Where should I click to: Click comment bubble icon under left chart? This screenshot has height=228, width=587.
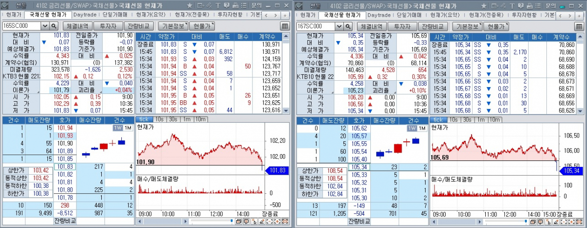[247, 221]
